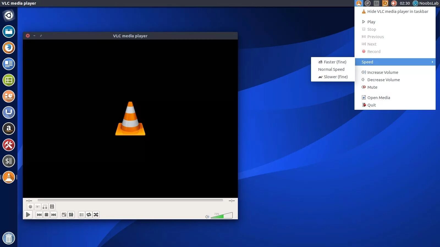Click VLC cone icon in launcher
440x247 pixels.
coord(9,177)
